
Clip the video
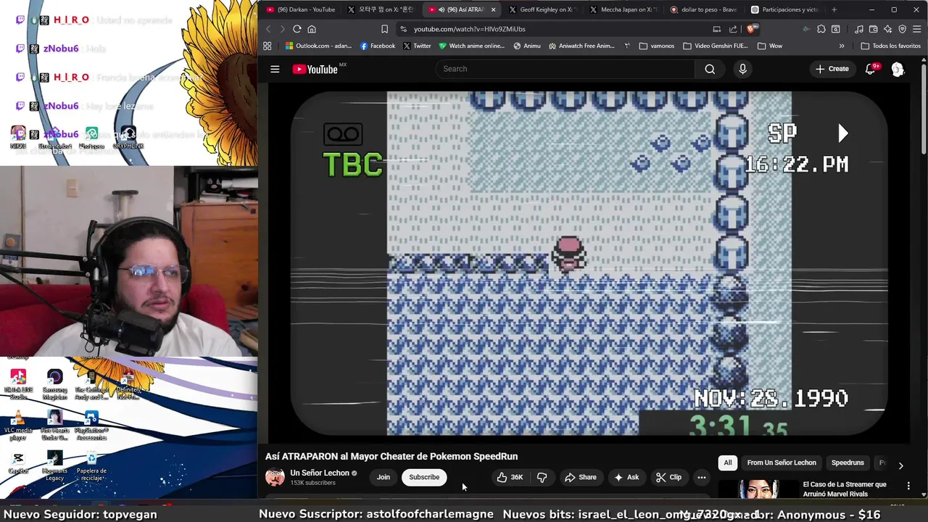pos(668,477)
